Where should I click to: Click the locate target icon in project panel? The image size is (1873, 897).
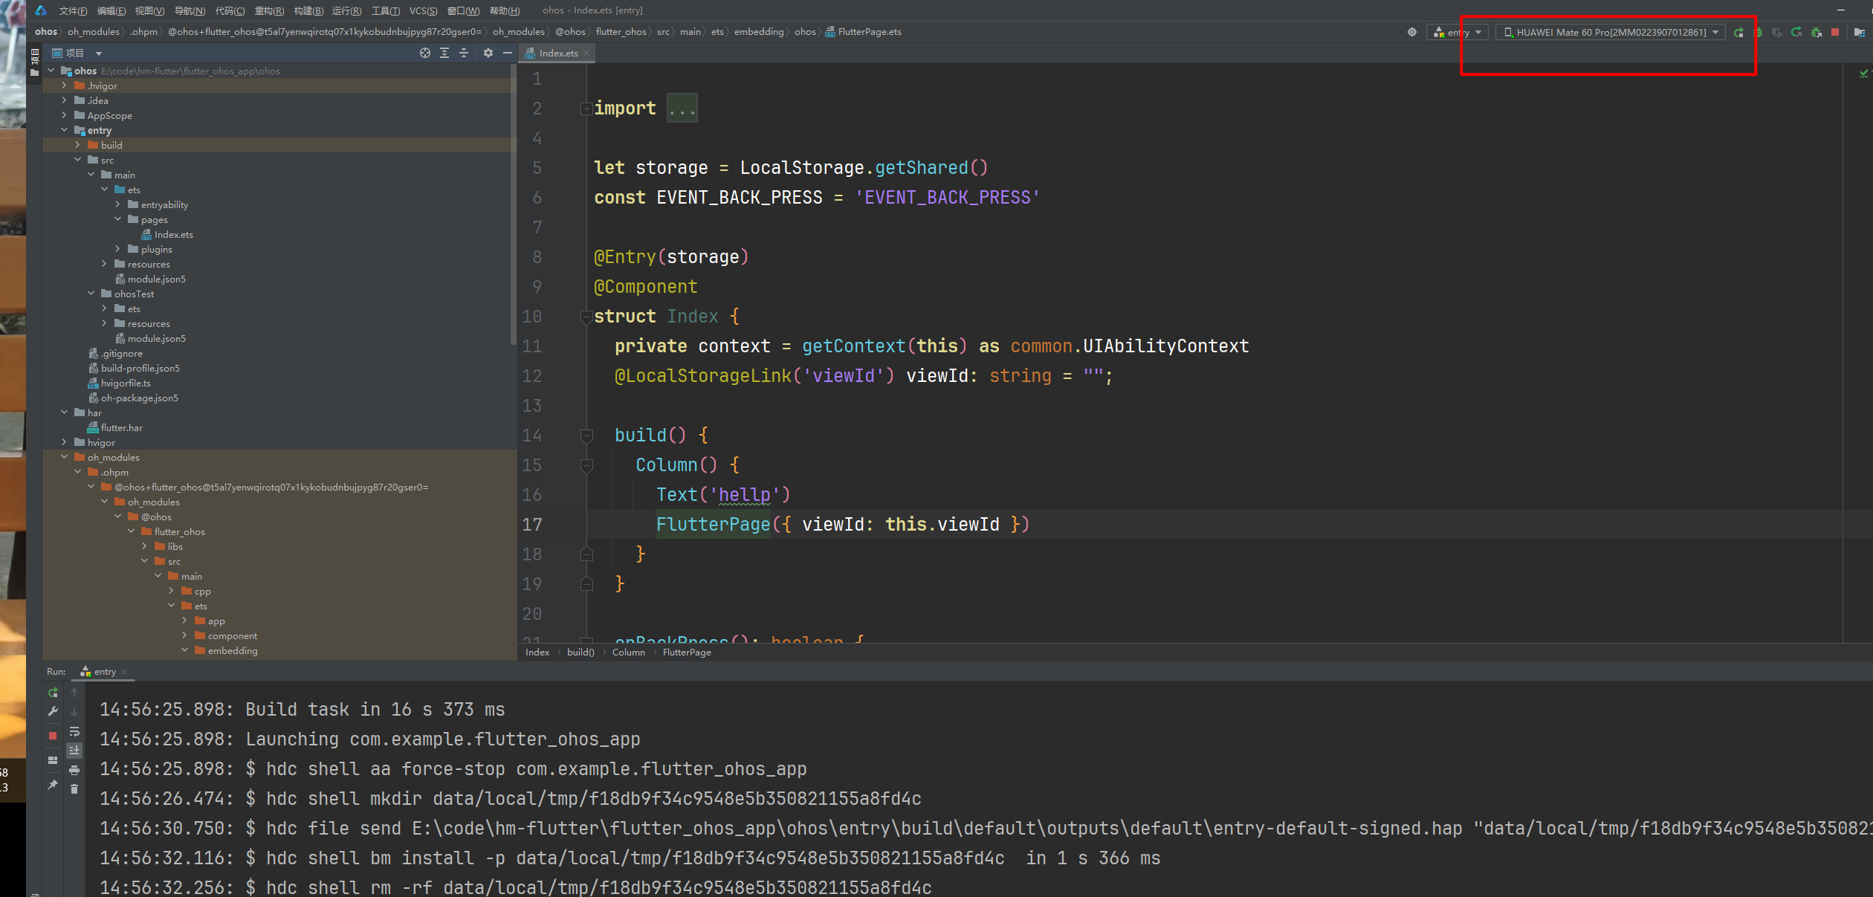(424, 53)
